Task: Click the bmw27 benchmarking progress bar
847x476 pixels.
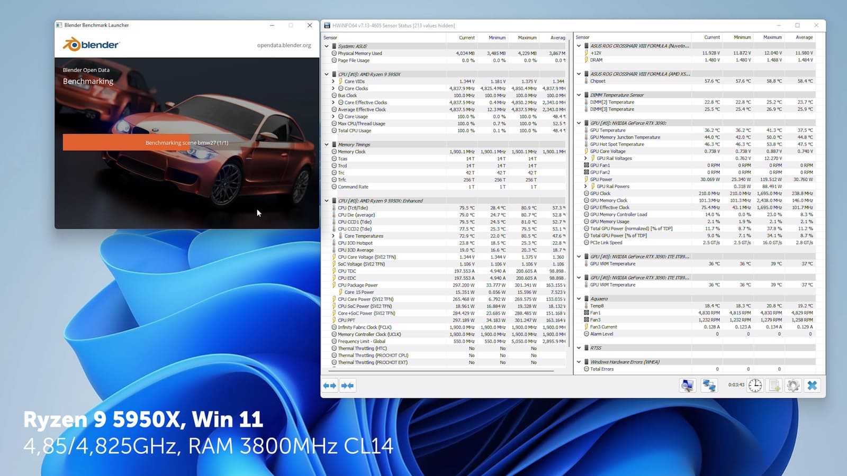Action: pos(187,143)
